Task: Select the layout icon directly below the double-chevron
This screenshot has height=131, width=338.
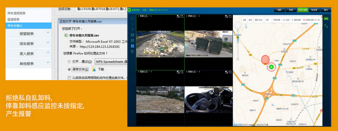Action: [132, 35]
